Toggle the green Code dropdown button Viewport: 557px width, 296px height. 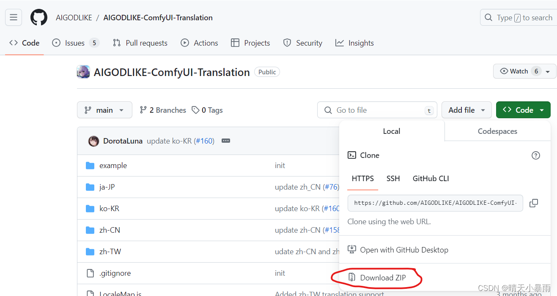tap(523, 110)
